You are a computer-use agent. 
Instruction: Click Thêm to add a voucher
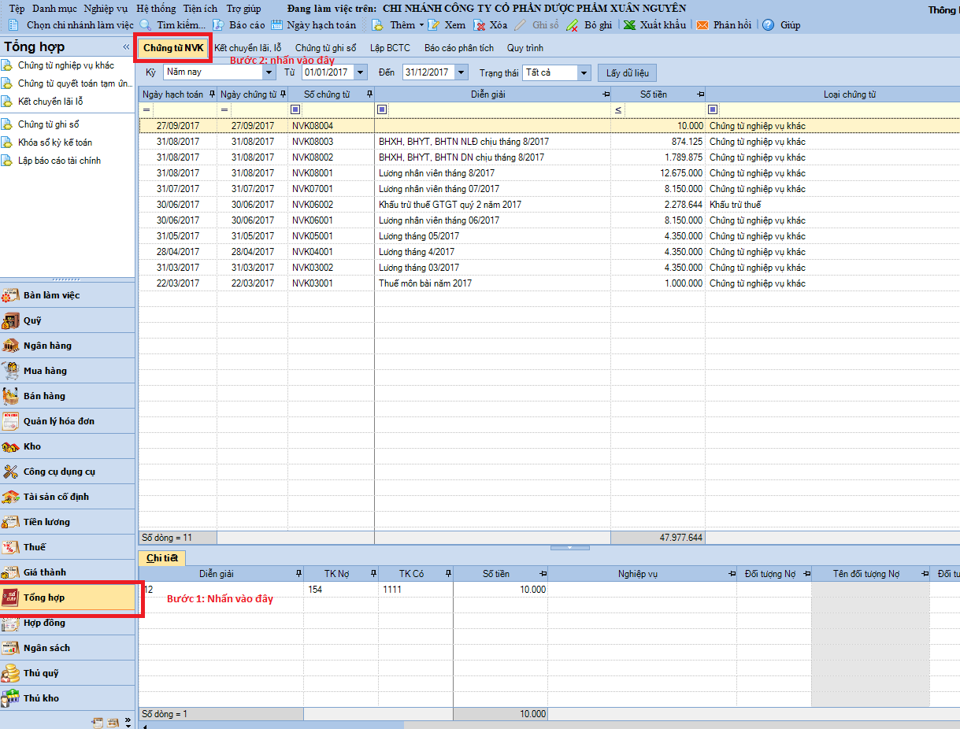pyautogui.click(x=394, y=25)
